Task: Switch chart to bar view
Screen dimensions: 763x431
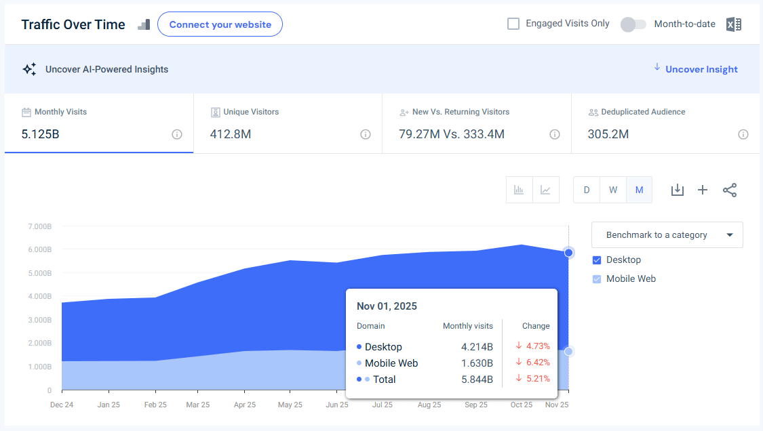Action: pyautogui.click(x=519, y=190)
